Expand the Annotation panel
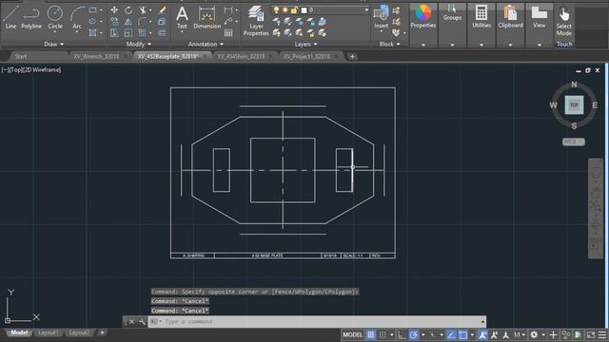The image size is (609, 342). click(x=206, y=45)
